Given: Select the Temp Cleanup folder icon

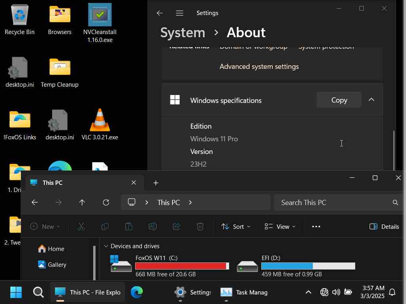Looking at the screenshot, I should [59, 72].
